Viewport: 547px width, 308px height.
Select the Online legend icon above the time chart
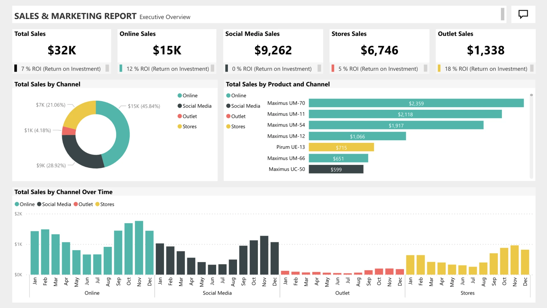click(x=16, y=204)
